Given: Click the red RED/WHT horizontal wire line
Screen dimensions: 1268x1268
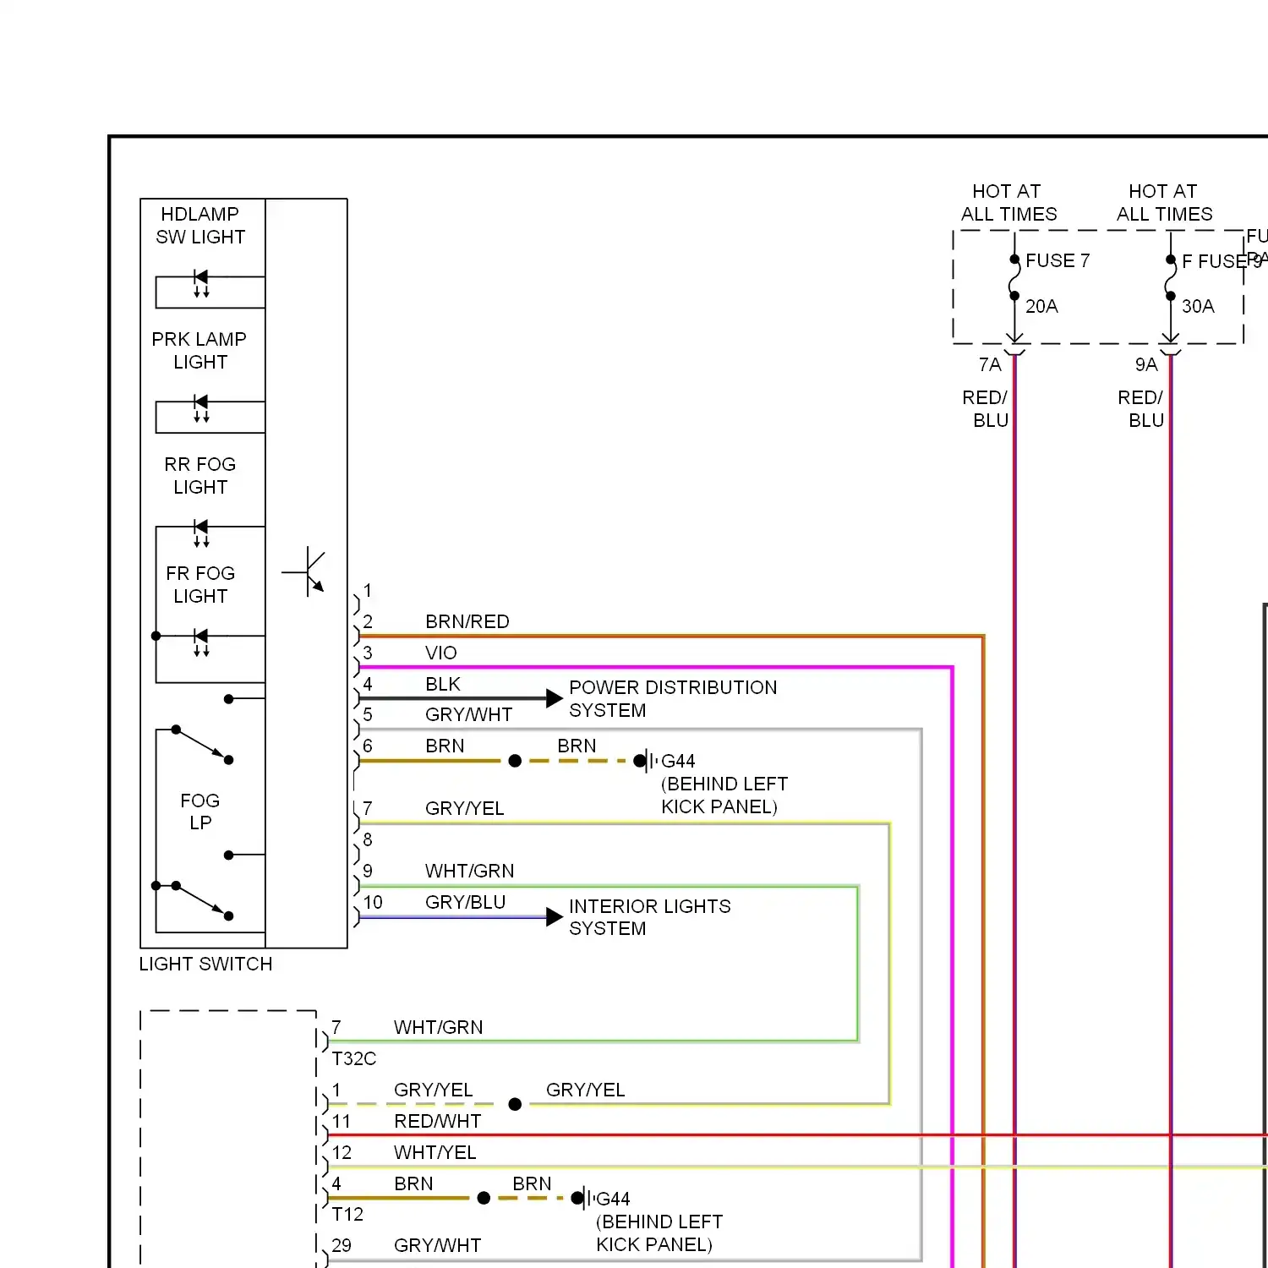Looking at the screenshot, I should pyautogui.click(x=797, y=1135).
